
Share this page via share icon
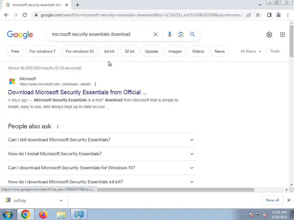pos(249,15)
